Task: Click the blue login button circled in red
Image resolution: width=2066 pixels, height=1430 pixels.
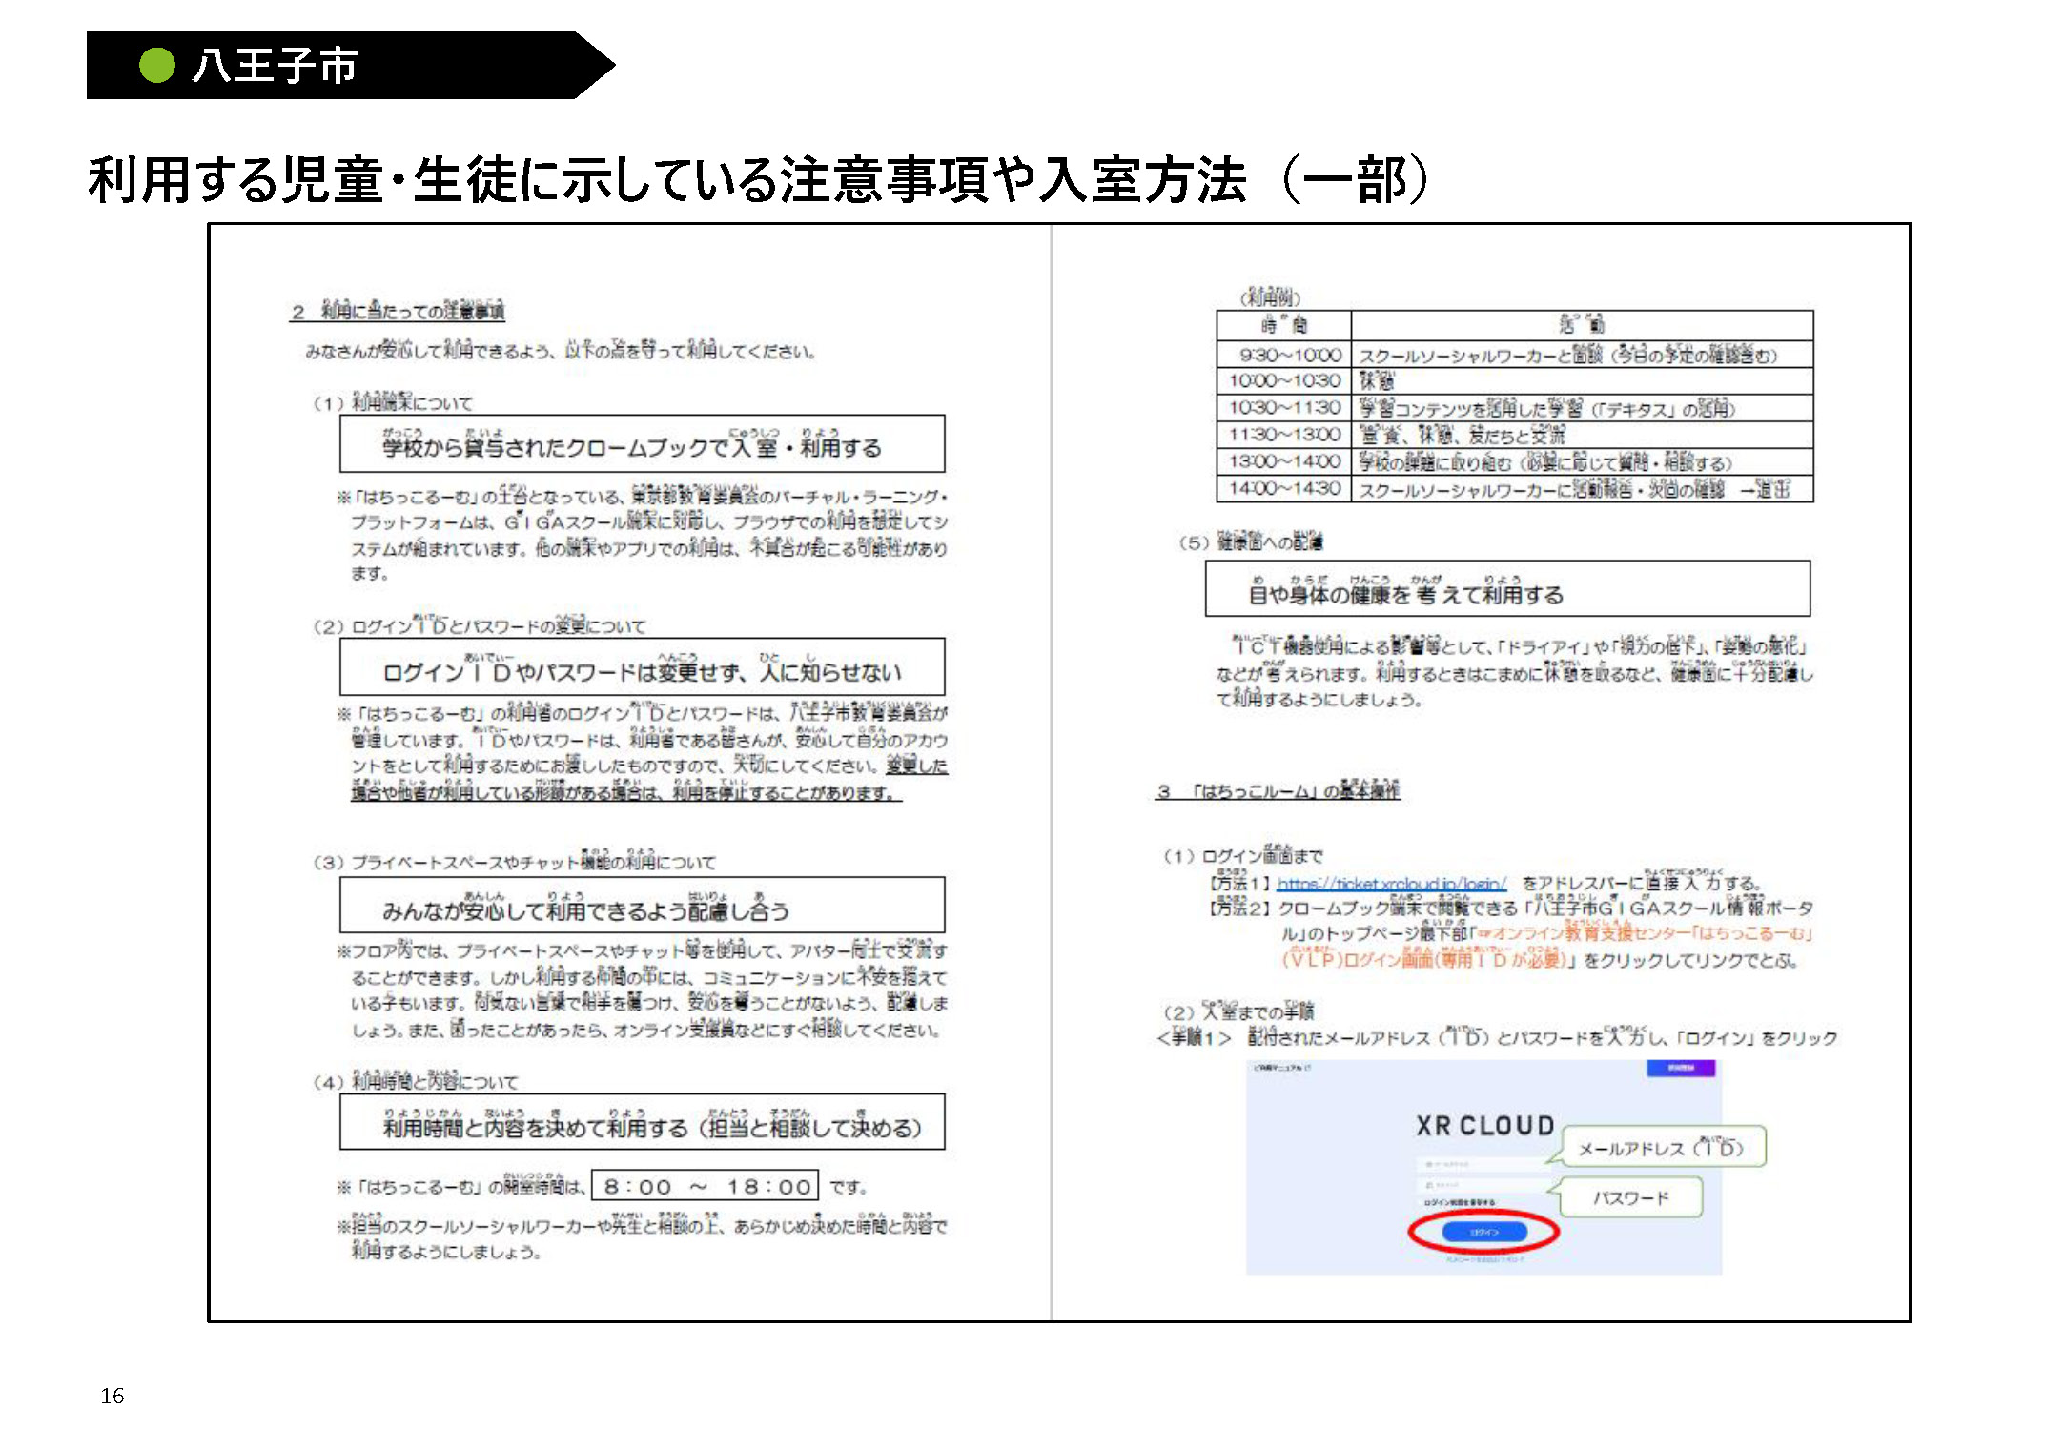Action: click(1483, 1232)
